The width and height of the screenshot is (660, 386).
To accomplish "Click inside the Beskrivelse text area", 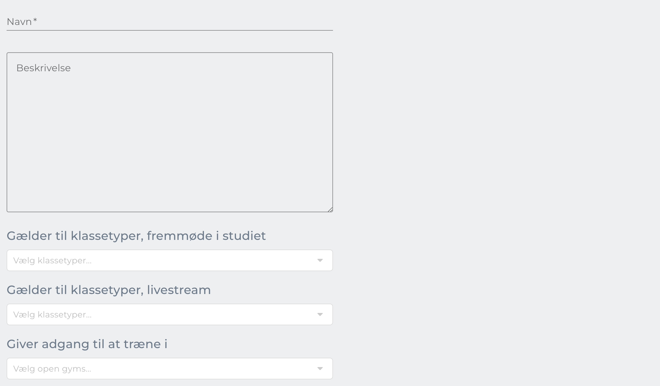I will [x=170, y=132].
